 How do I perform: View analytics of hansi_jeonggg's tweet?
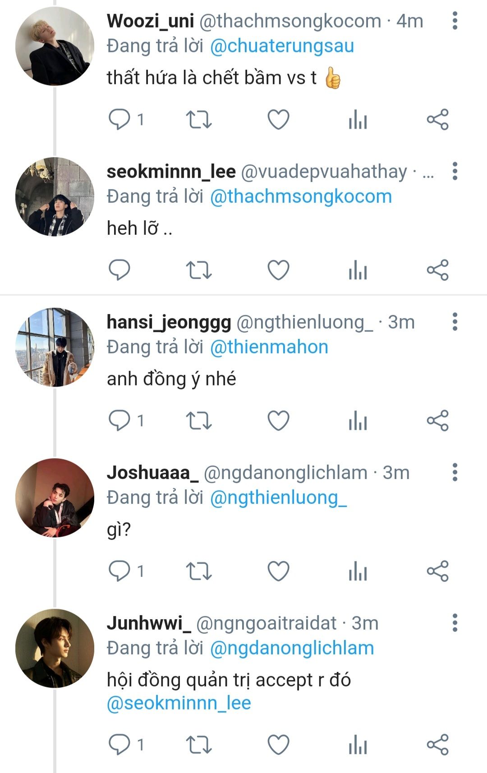358,421
